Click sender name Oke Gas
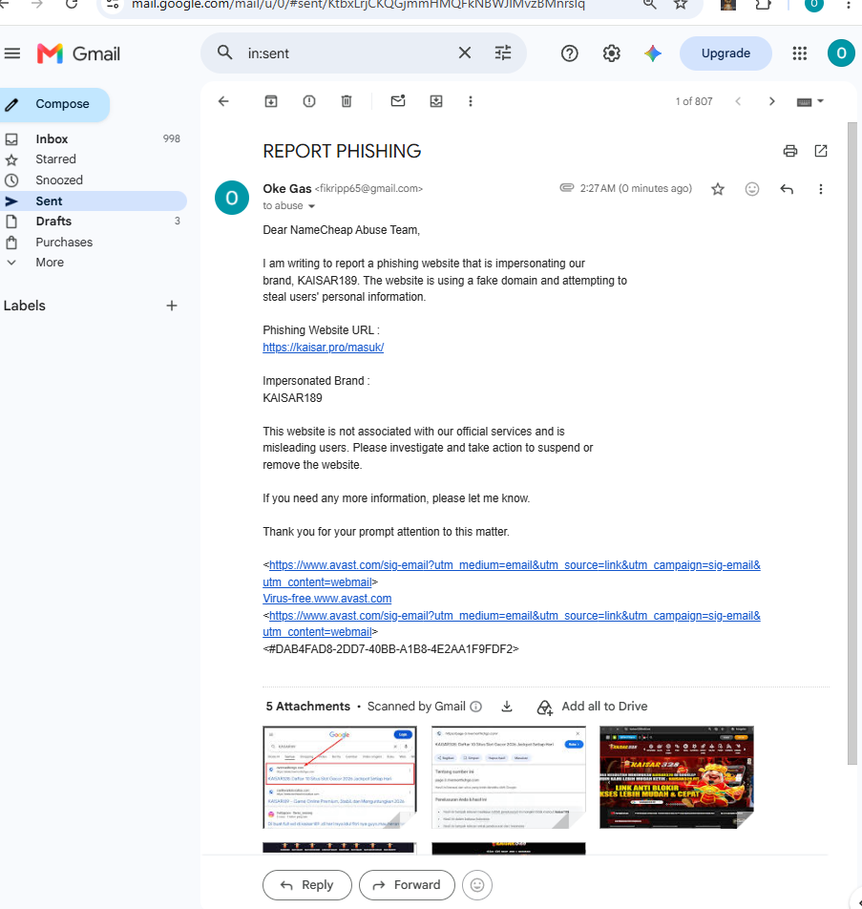 (287, 188)
